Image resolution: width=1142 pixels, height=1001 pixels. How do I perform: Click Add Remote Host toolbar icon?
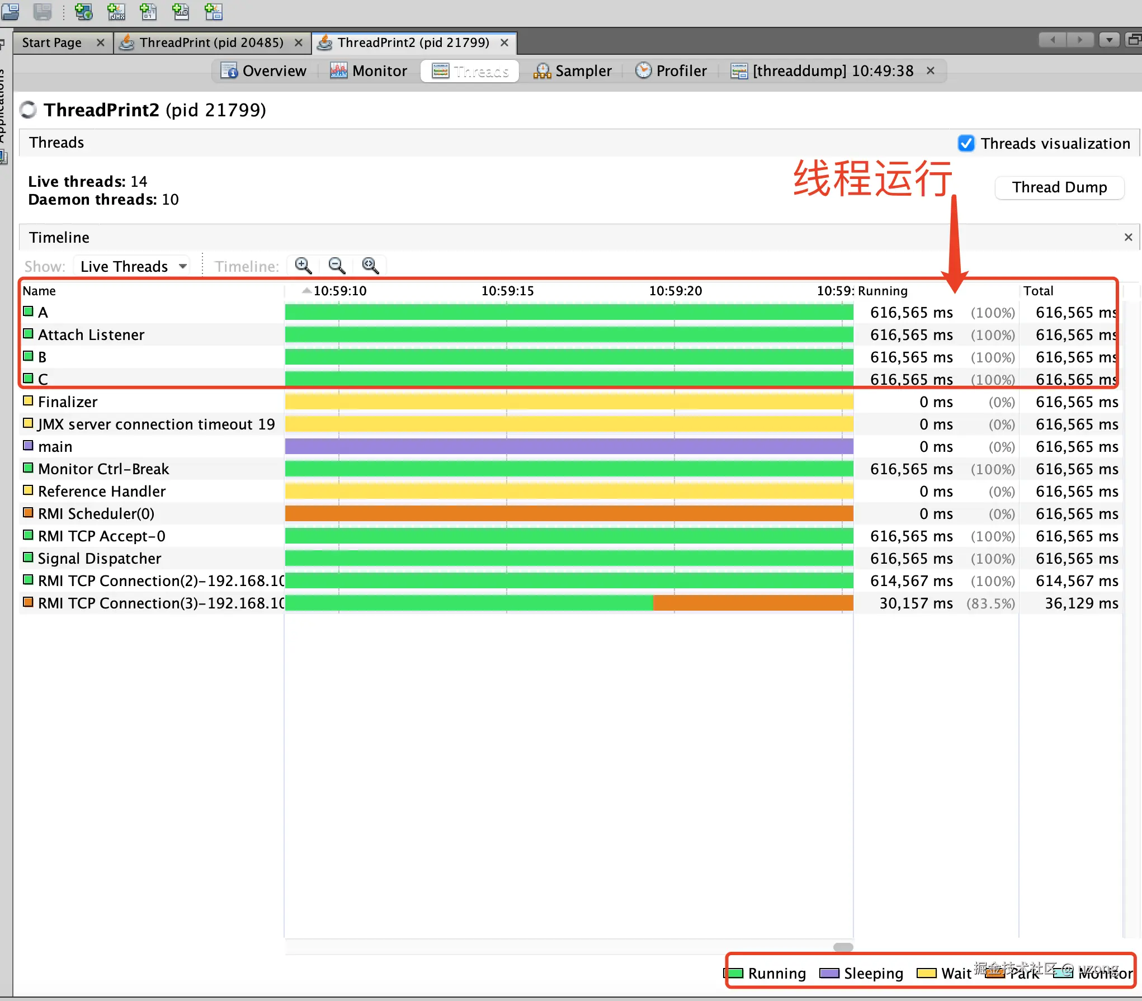click(x=83, y=11)
